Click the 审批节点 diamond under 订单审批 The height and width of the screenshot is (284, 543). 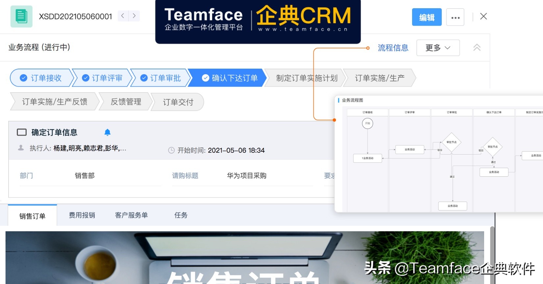452,142
